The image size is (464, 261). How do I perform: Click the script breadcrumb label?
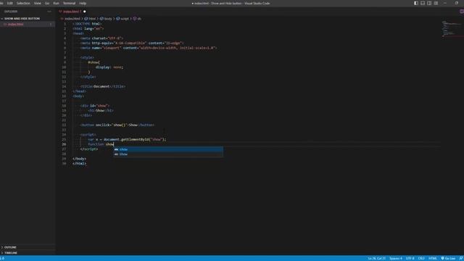(125, 19)
